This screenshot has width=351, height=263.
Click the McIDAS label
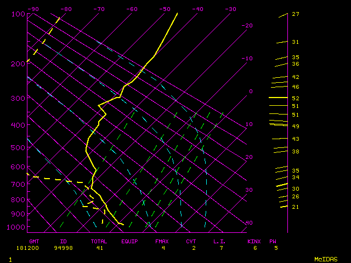click(x=326, y=259)
